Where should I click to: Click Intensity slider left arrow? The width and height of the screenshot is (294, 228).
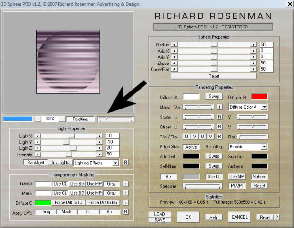tap(38, 155)
